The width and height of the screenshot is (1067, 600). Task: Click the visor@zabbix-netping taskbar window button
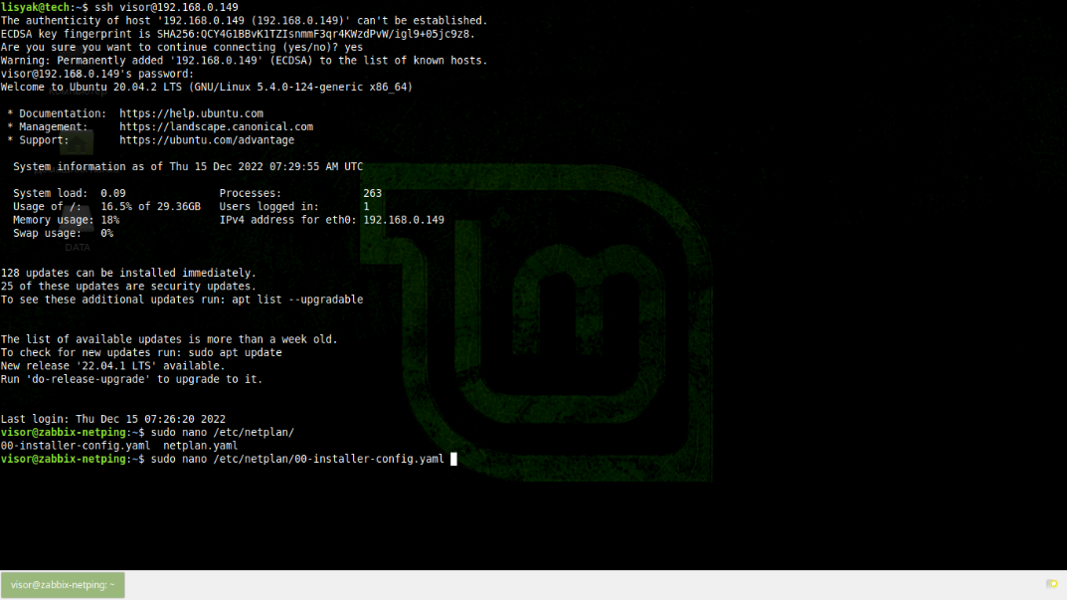pos(63,585)
